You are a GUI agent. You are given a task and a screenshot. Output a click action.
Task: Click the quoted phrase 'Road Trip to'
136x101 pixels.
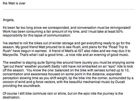pyautogui.click(x=118, y=47)
